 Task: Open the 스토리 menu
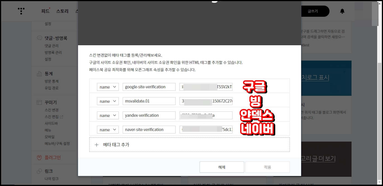[x=62, y=11]
